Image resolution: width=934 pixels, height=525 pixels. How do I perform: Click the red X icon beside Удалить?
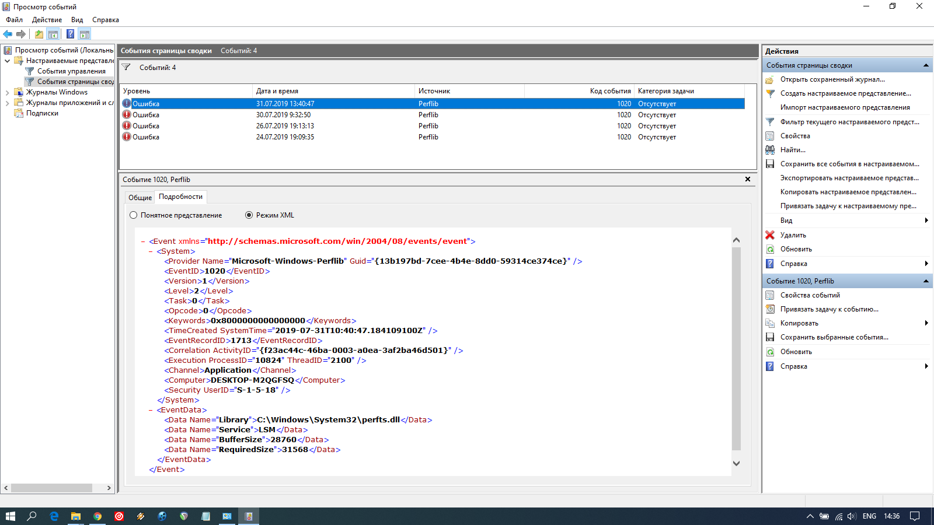coord(770,235)
